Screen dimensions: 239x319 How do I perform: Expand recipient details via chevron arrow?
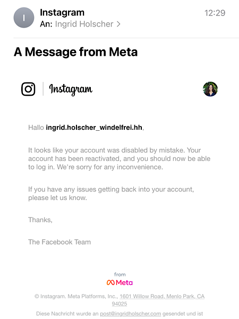coord(118,24)
